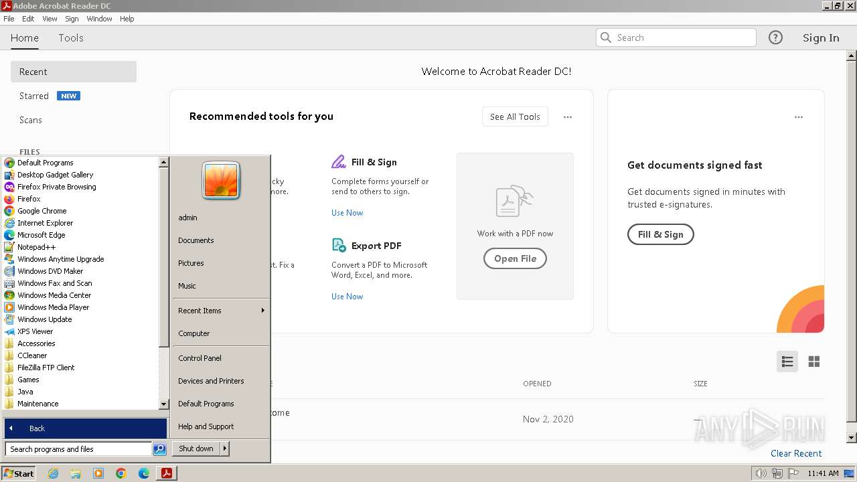This screenshot has width=857, height=482.
Task: Open the Help question mark icon
Action: click(x=775, y=37)
